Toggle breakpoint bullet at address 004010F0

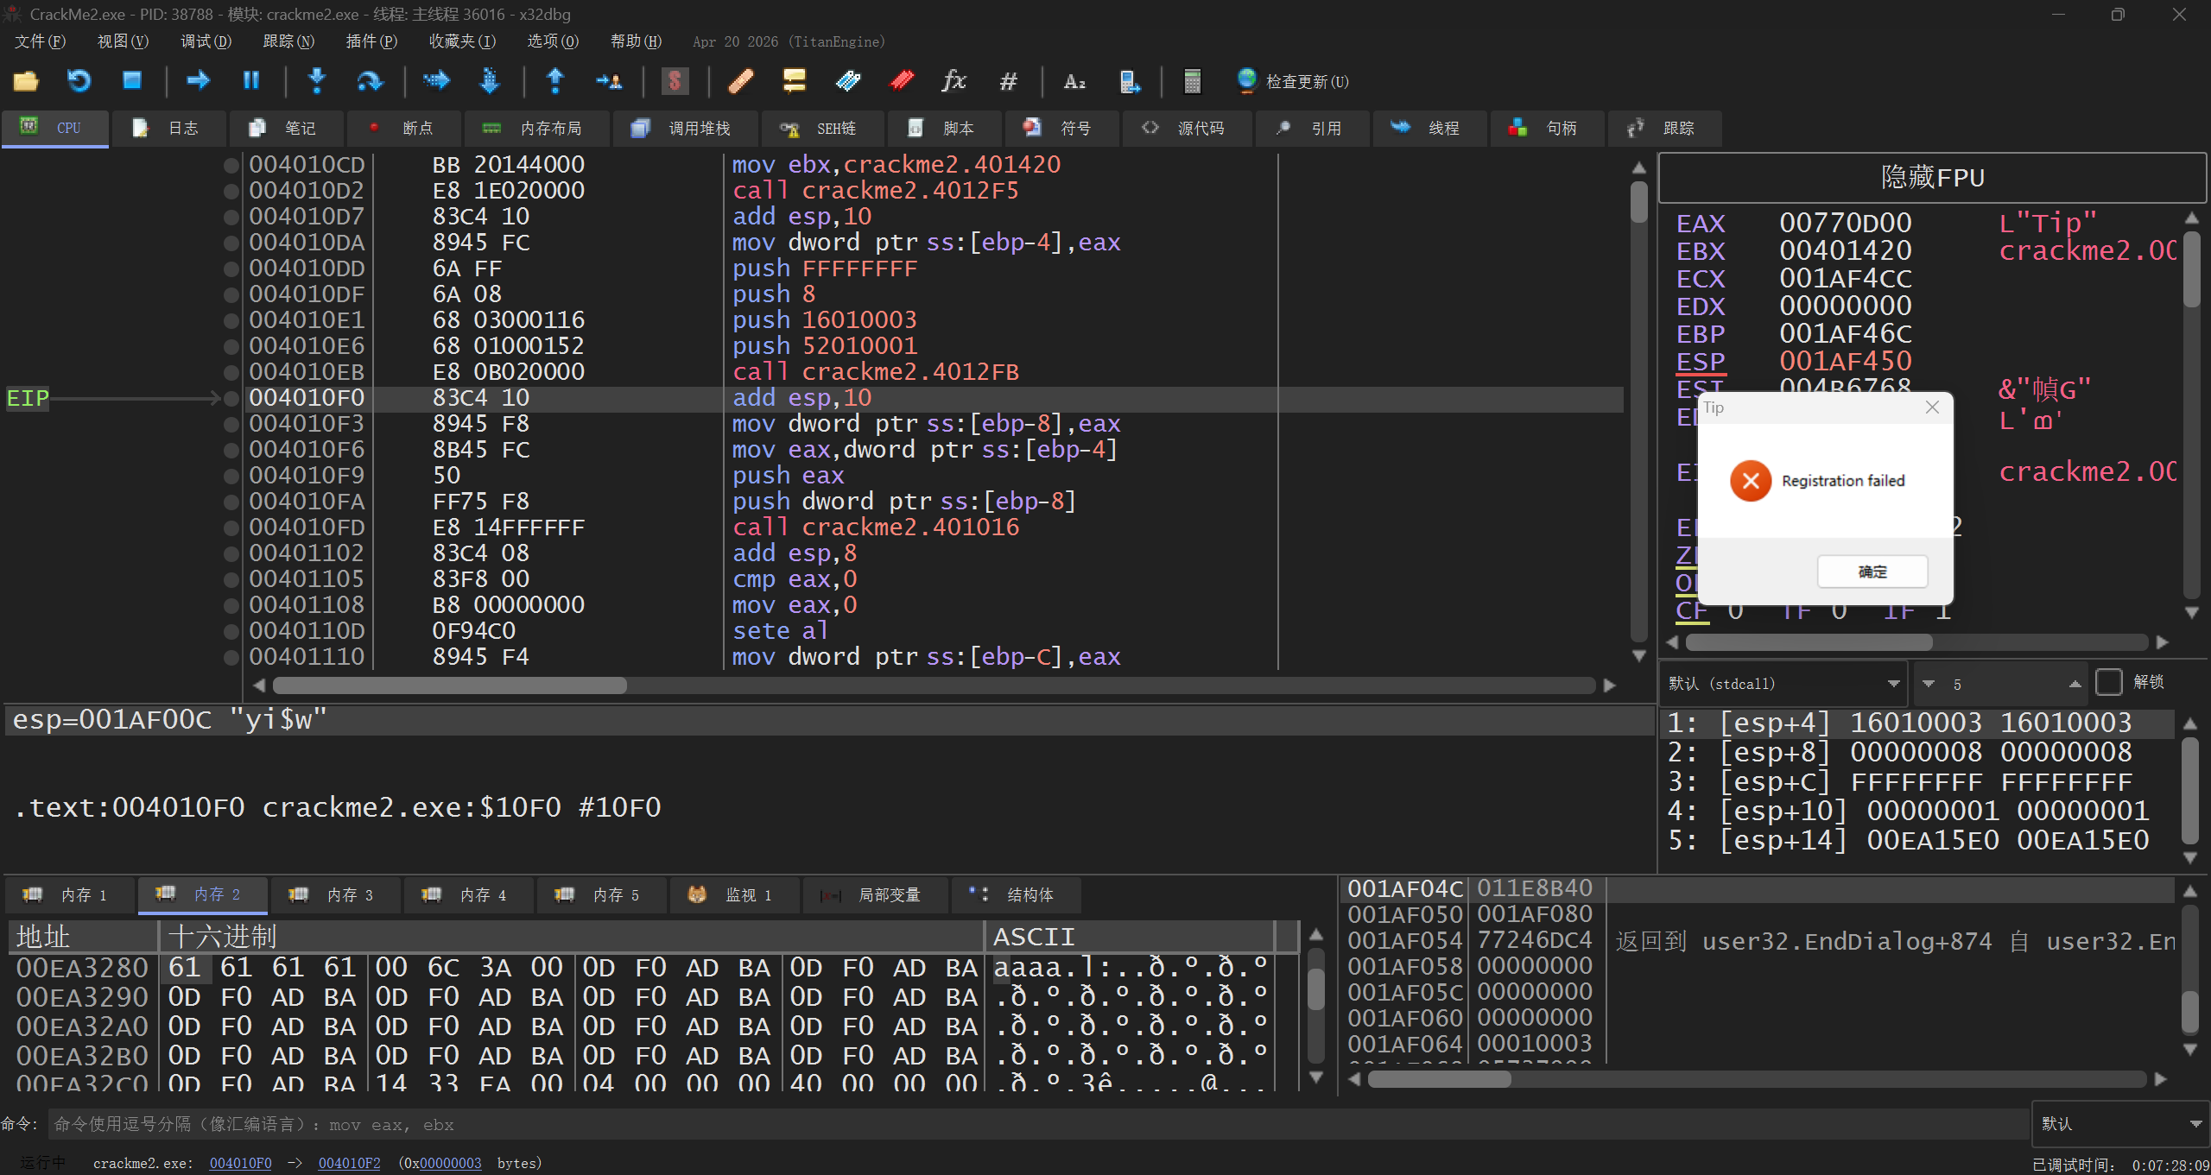[231, 398]
